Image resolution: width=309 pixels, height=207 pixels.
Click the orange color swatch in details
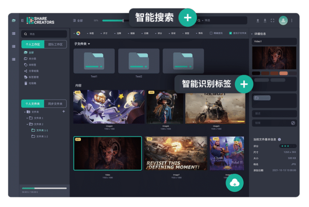click(x=283, y=73)
